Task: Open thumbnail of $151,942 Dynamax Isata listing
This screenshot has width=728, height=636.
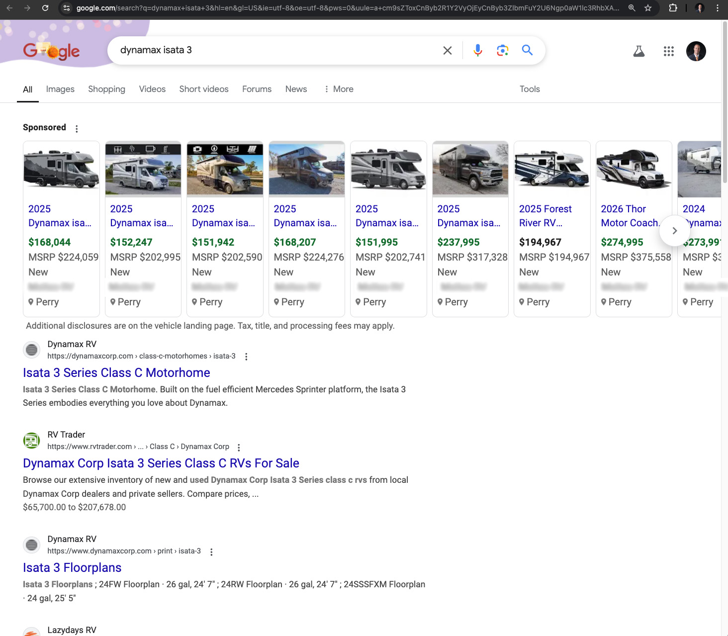Action: point(225,169)
